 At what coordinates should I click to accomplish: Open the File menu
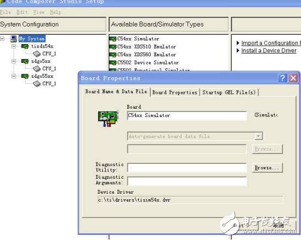[6, 12]
